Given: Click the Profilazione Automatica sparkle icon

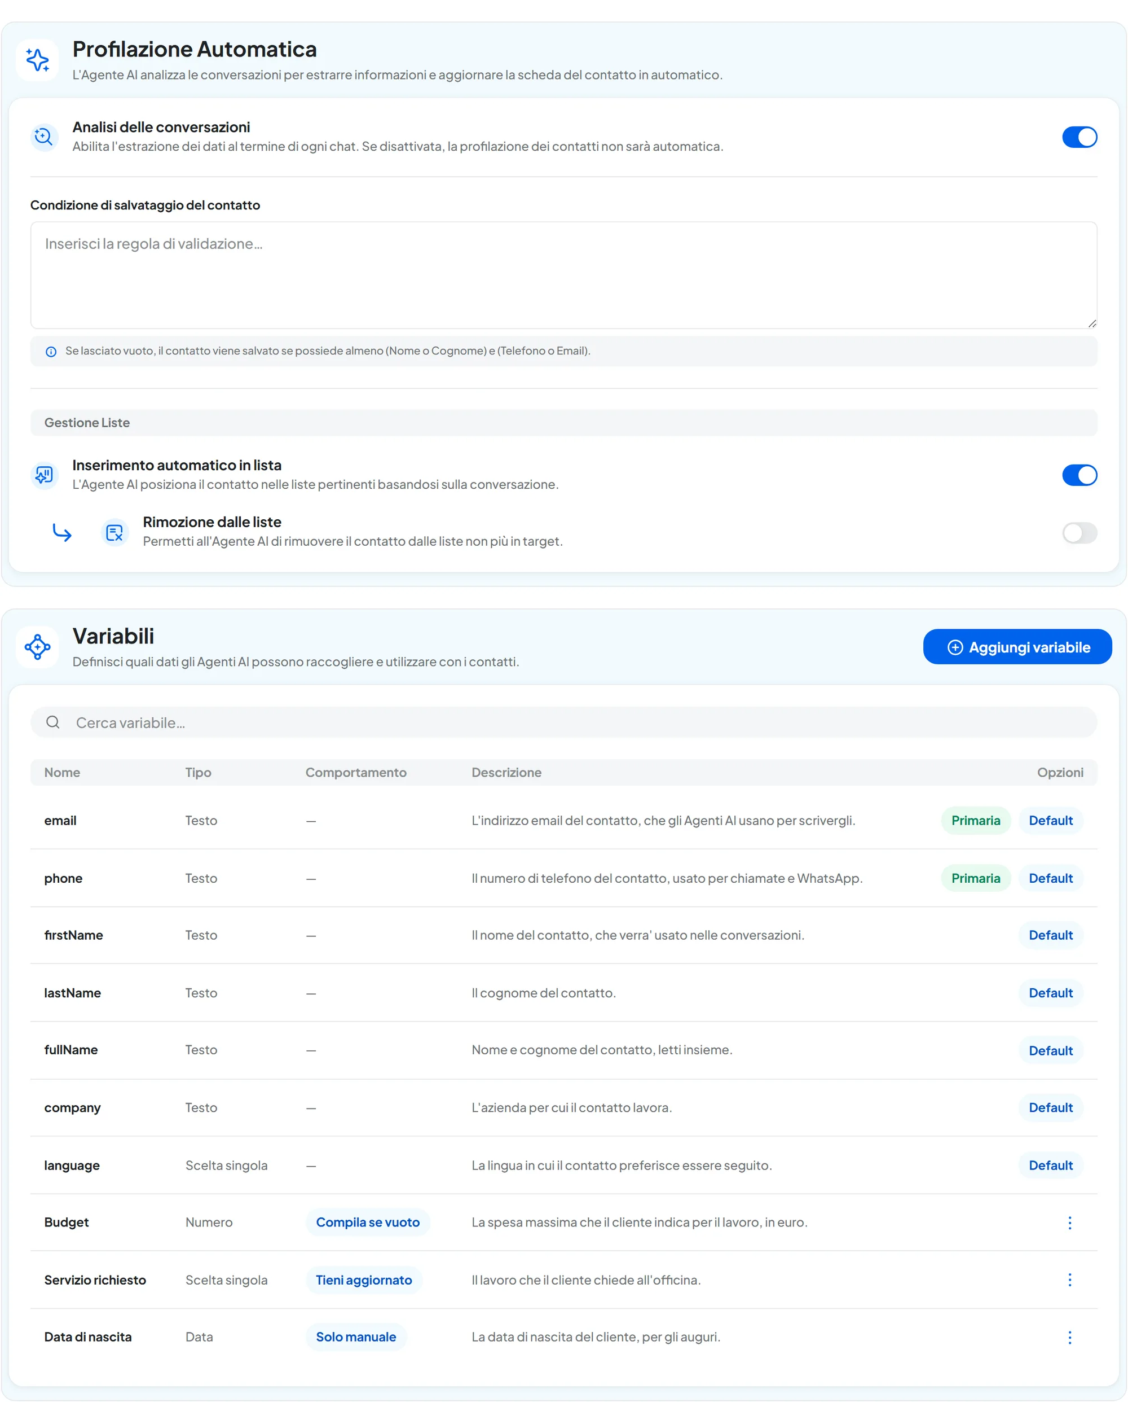Looking at the screenshot, I should (x=37, y=60).
